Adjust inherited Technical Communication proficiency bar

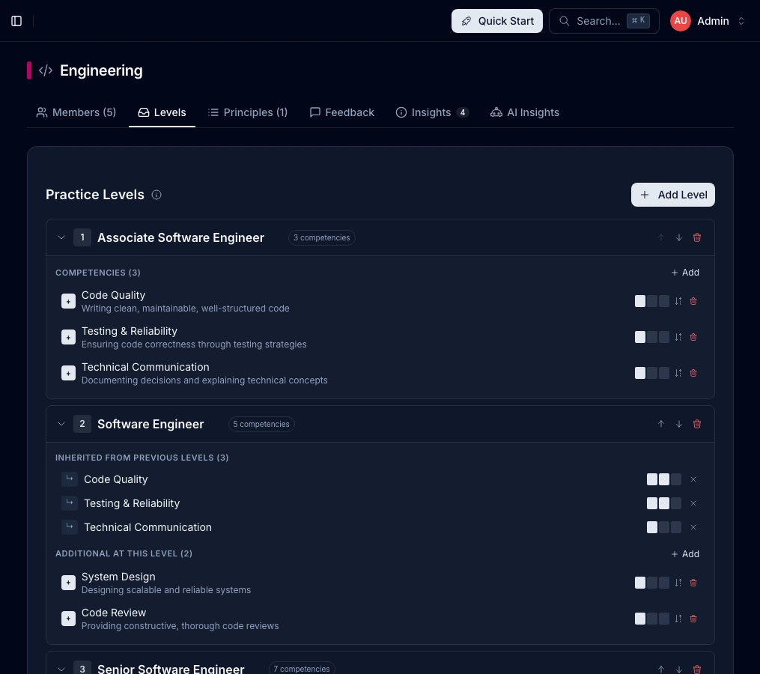click(664, 527)
